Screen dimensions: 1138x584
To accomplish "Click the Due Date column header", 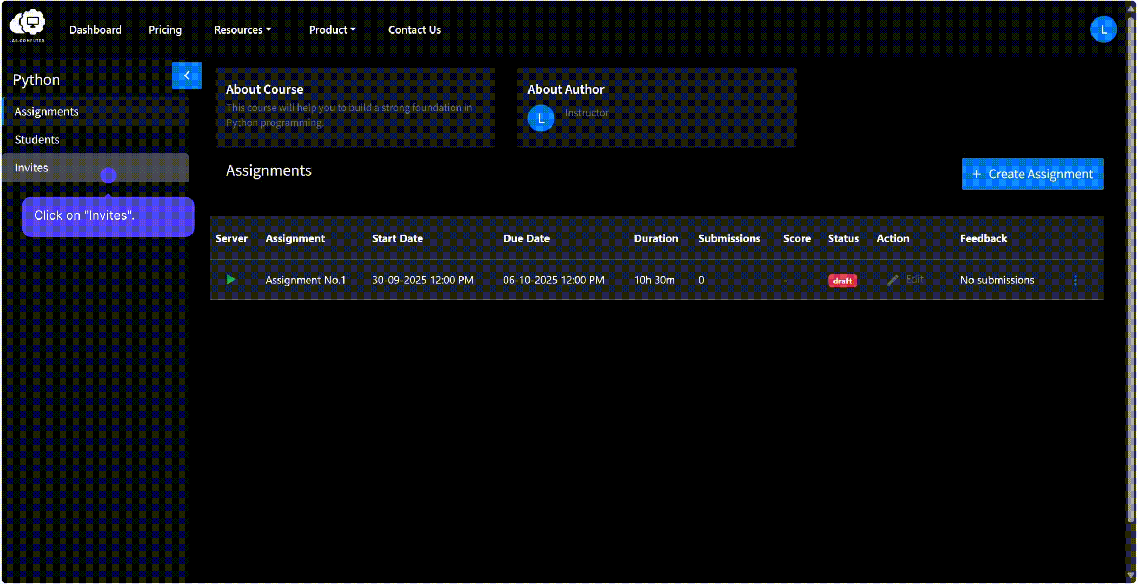I will [526, 238].
